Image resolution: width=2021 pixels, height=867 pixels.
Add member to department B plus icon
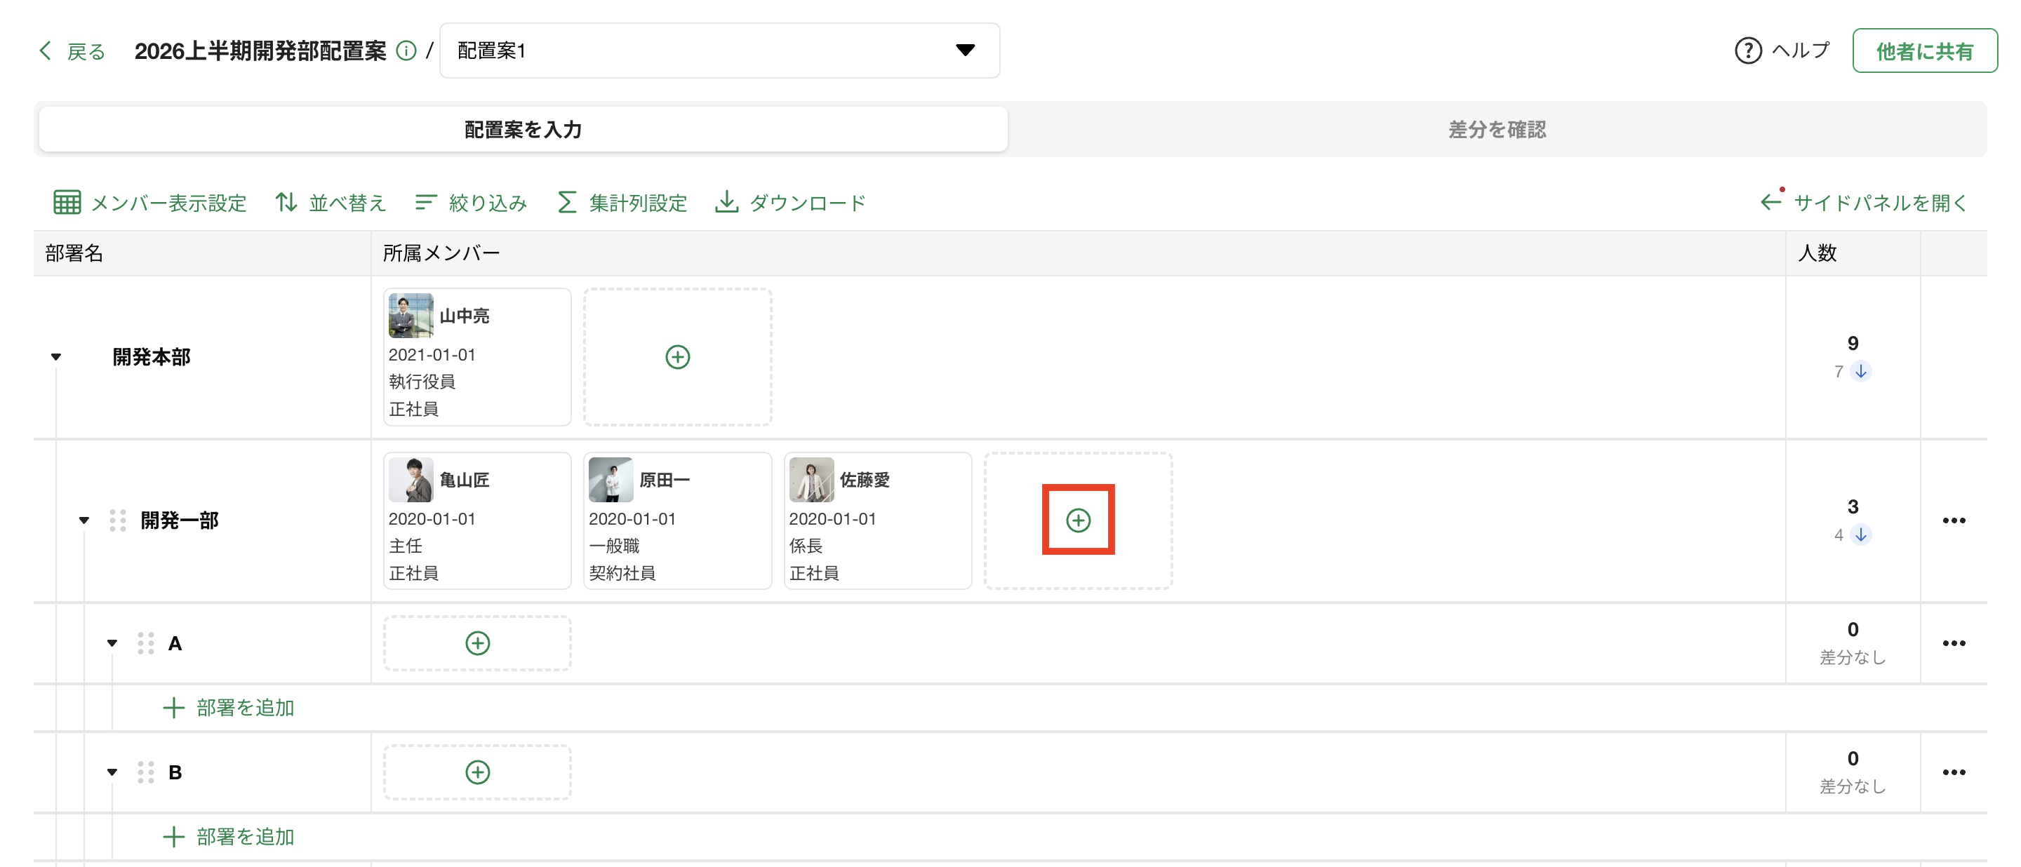coord(477,772)
